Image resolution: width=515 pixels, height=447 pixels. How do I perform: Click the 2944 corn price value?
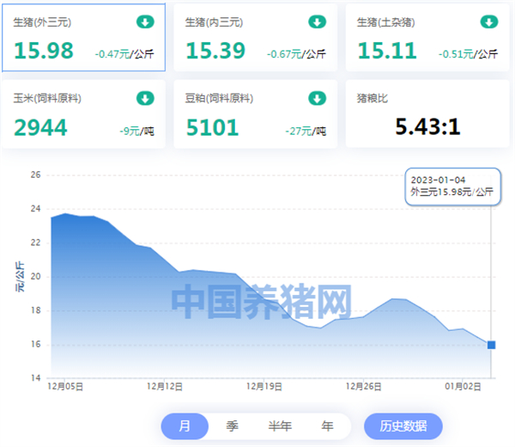tap(40, 127)
